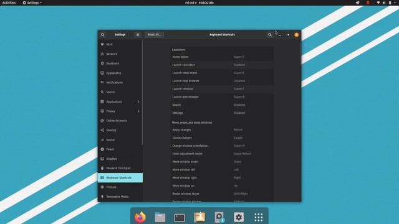Open Notifications in the sidebar

pos(120,82)
